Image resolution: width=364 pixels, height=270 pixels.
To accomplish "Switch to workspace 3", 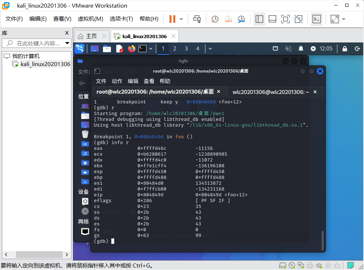I will [x=186, y=49].
